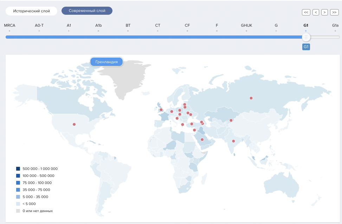Image resolution: width=342 pixels, height=224 pixels.
Task: Select MRCA on the haplogroup timeline
Action: tap(9, 26)
